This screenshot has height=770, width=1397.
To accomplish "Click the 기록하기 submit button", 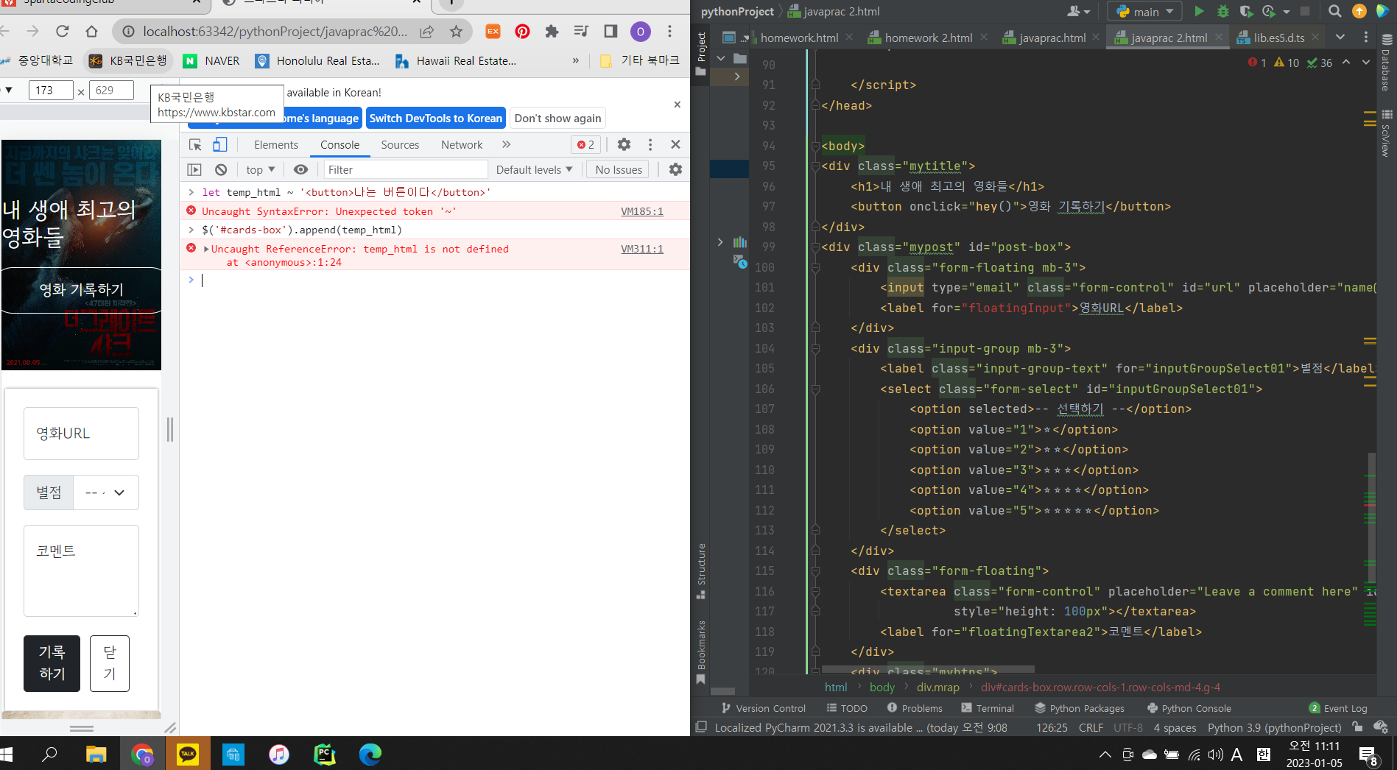I will pyautogui.click(x=52, y=663).
